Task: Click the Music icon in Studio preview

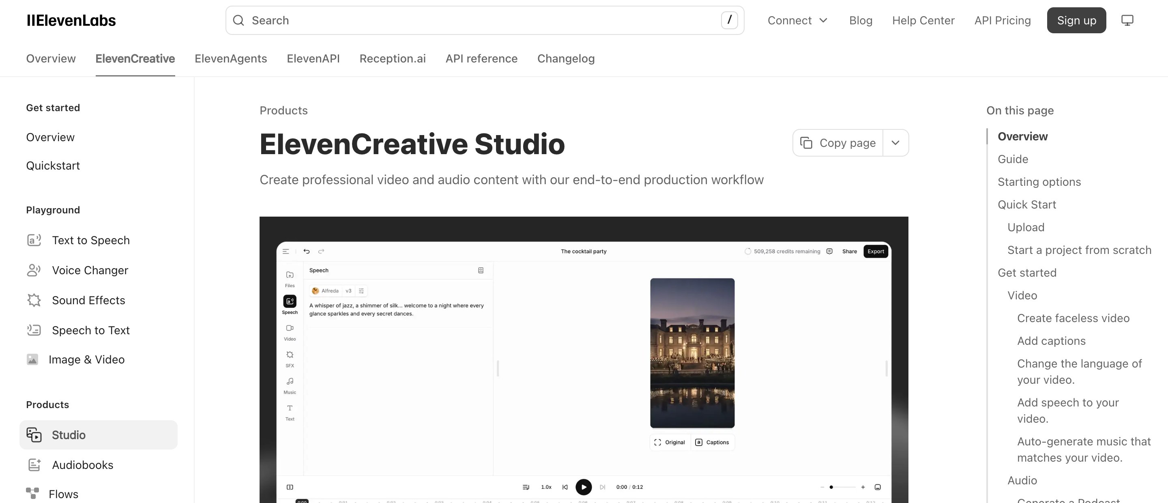Action: [290, 381]
